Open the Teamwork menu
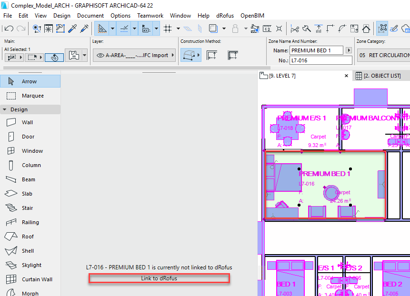This screenshot has width=410, height=296. (150, 15)
